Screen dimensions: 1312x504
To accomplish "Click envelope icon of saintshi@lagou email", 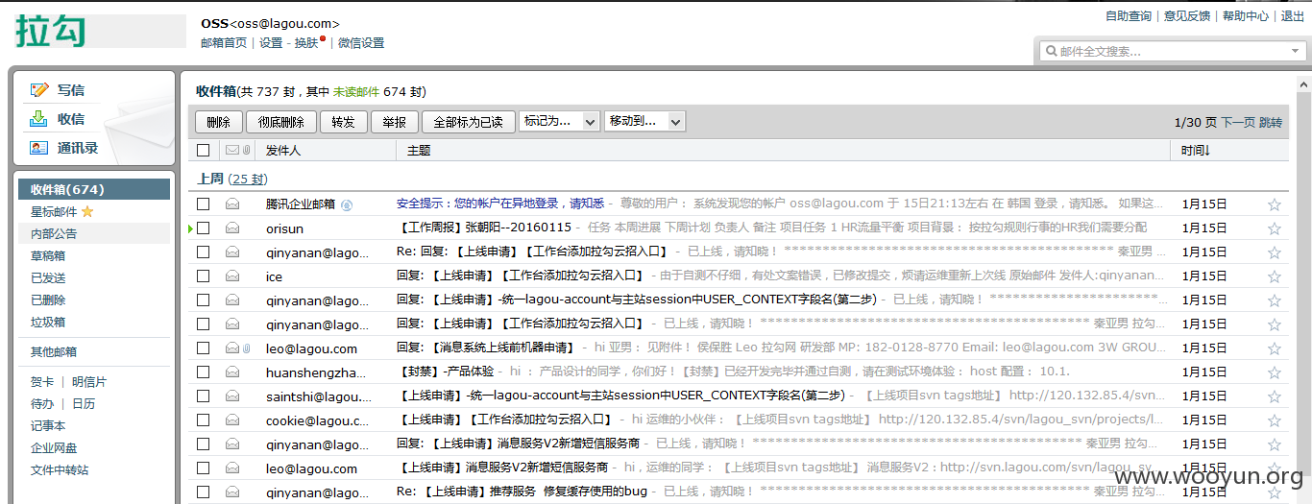I will (x=232, y=396).
